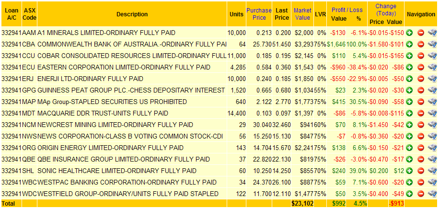This screenshot has width=439, height=209.
Task: Open the news icon for Westfield Group
Action: (x=433, y=194)
